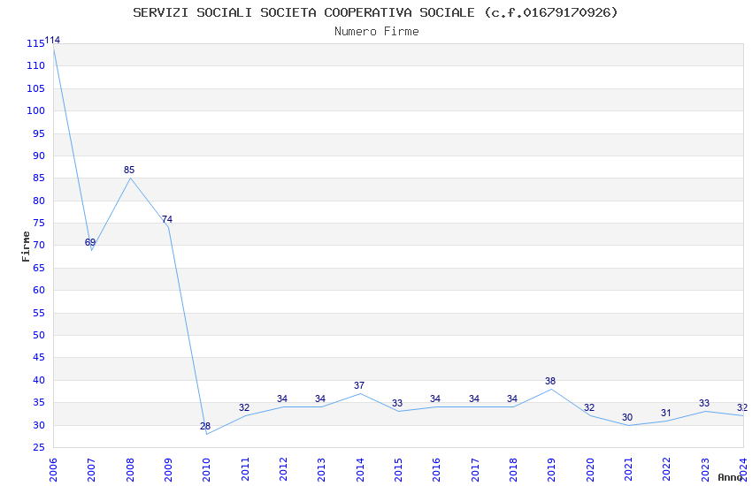Click the data label 85 for 2008
752x486 pixels.
pos(129,170)
